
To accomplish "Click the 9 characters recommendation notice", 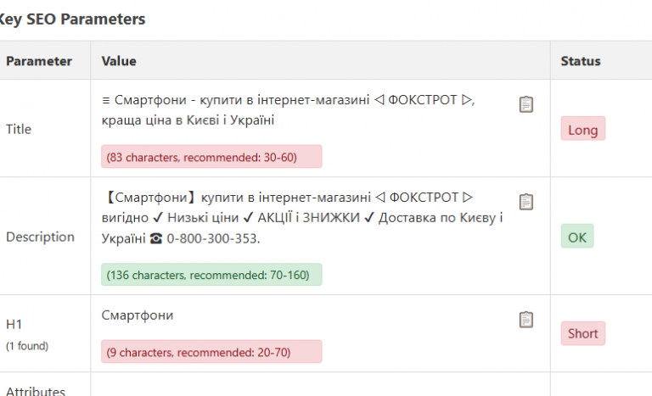I will 211,352.
